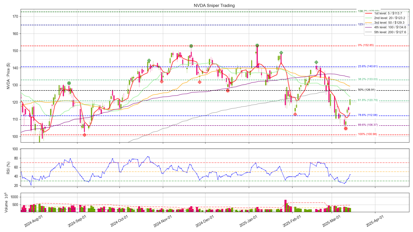
Task: Click the 120 tick on the price axis
Action: click(15, 102)
